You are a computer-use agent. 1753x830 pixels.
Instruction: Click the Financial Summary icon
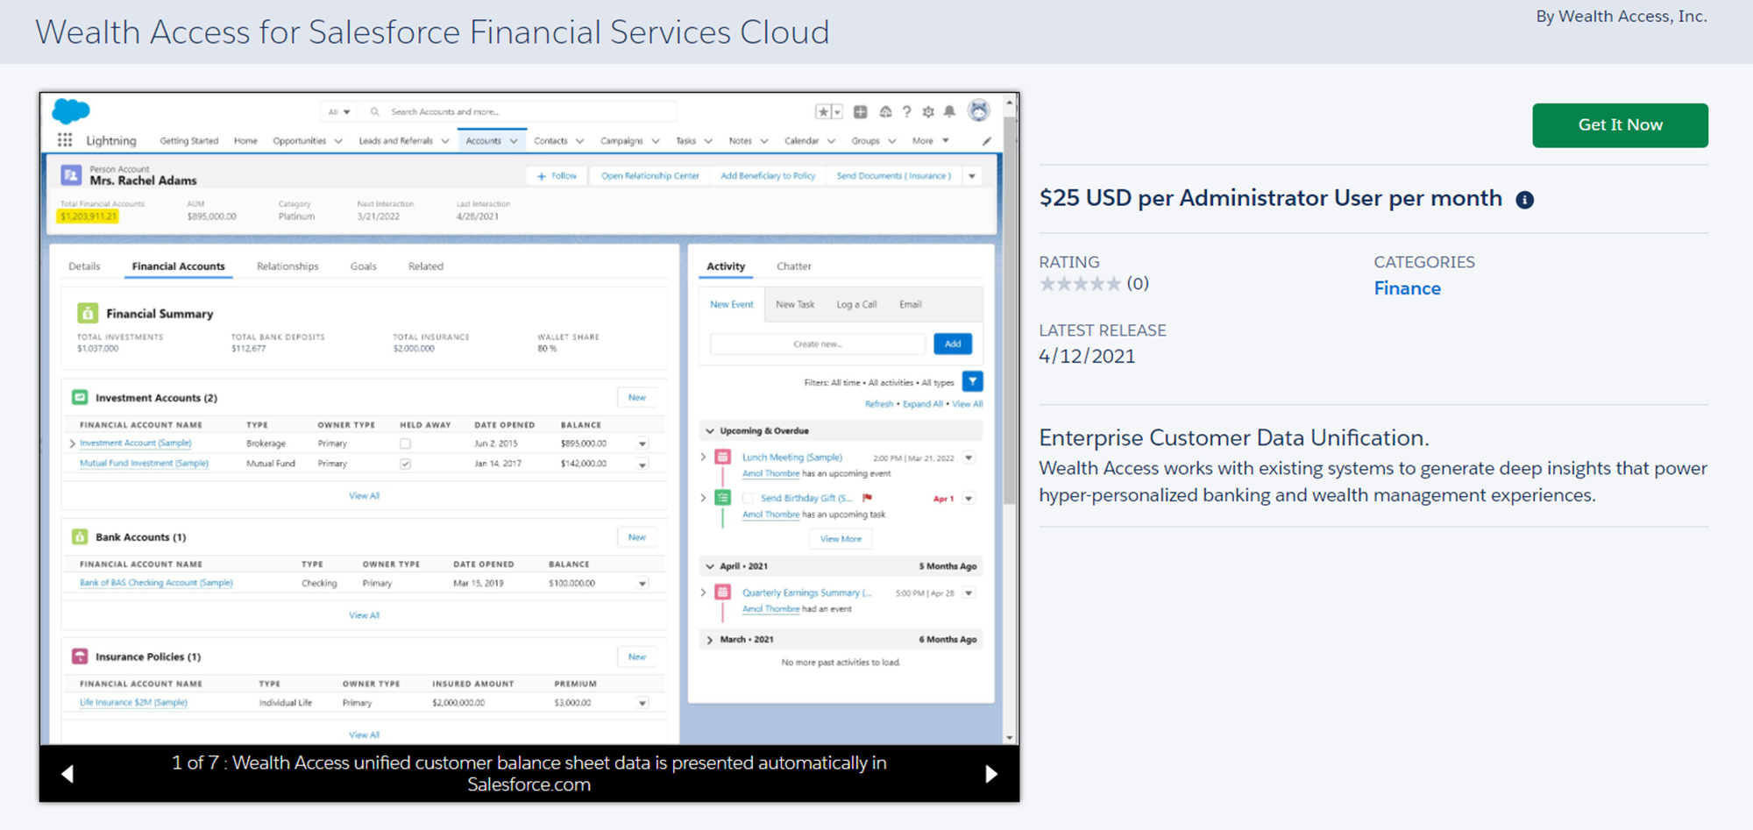click(88, 313)
